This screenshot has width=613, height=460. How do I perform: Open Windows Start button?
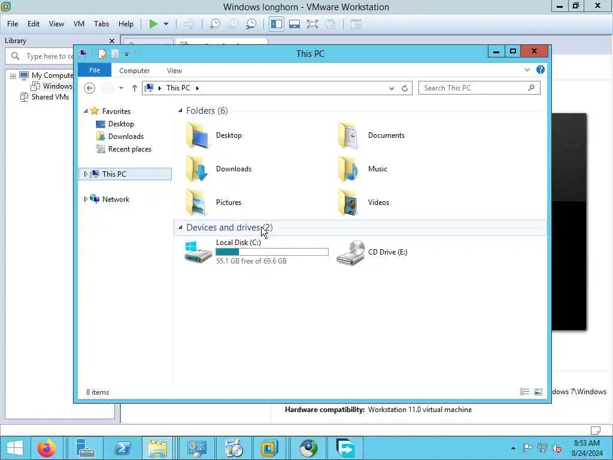click(15, 448)
